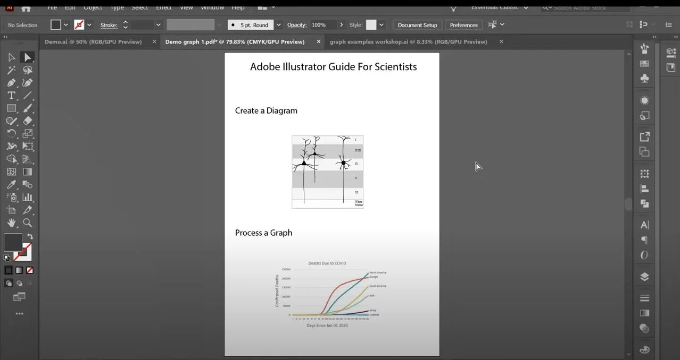The width and height of the screenshot is (680, 360).
Task: Click the Stroke panel link
Action: 109,25
